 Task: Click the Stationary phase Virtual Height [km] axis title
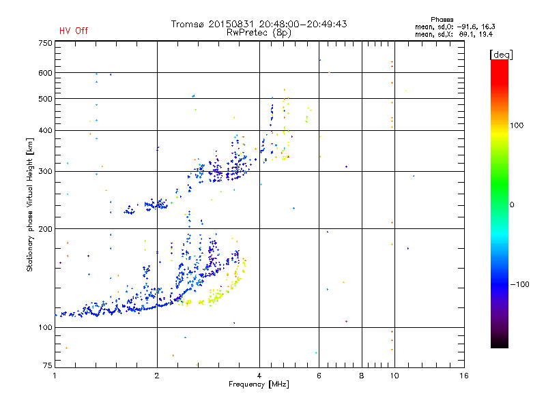tap(30, 204)
